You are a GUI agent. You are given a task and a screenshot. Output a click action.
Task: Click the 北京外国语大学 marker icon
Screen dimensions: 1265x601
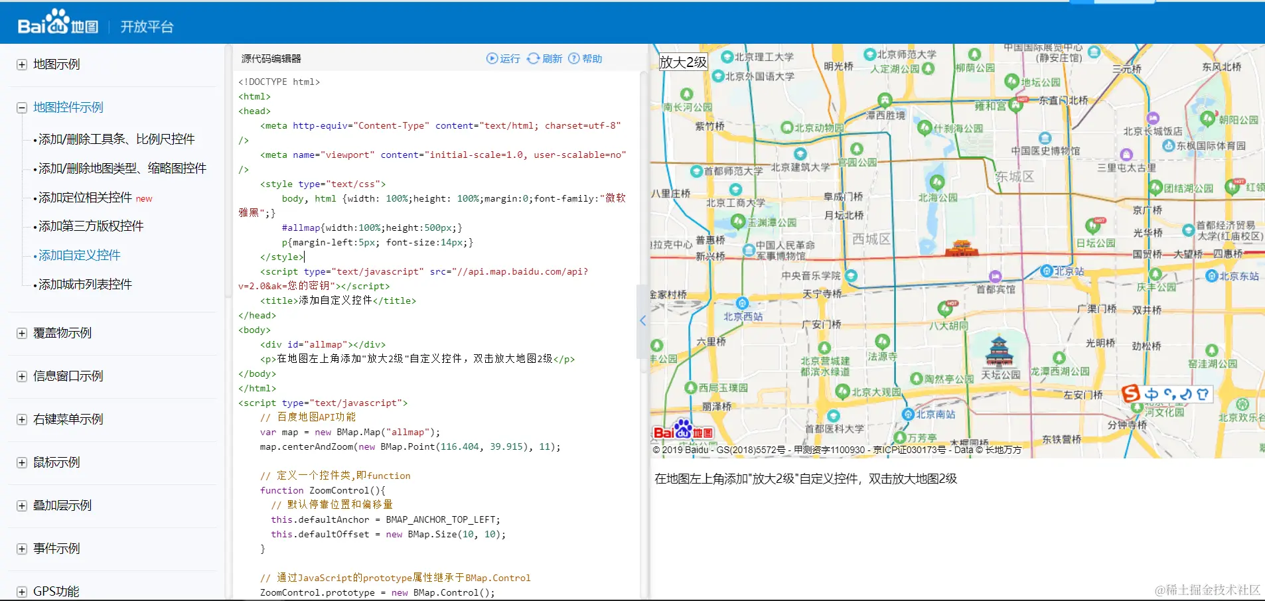point(717,76)
